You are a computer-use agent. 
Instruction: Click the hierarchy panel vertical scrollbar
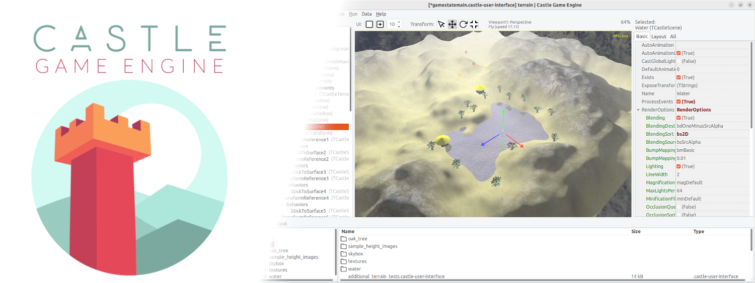pos(351,70)
